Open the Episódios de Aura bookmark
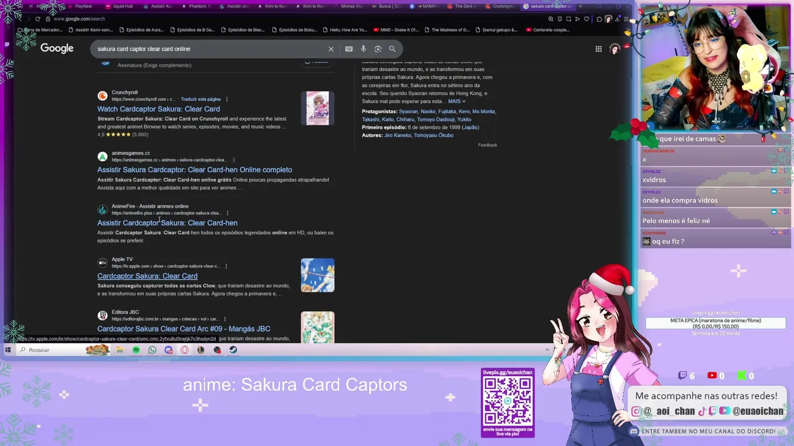This screenshot has width=794, height=446. pos(141,30)
